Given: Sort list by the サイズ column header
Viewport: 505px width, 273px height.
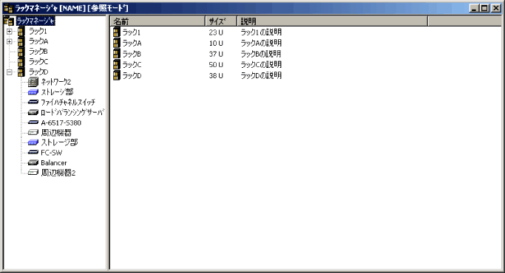Looking at the screenshot, I should (x=221, y=21).
